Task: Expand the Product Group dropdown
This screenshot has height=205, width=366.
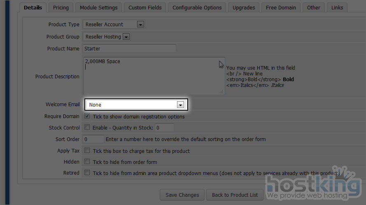Action: 107,37
